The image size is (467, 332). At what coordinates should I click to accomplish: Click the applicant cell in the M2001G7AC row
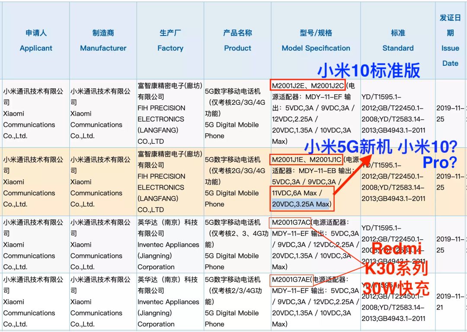click(36, 245)
